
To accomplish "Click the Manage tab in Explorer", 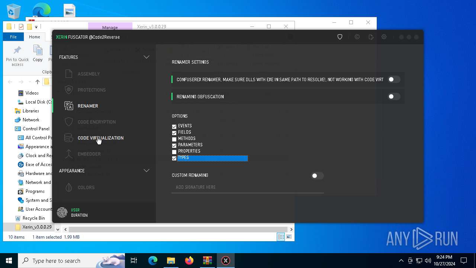I will [110, 27].
